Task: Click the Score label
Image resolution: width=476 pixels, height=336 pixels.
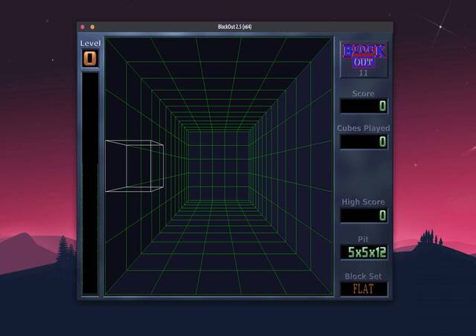Action: pyautogui.click(x=363, y=94)
